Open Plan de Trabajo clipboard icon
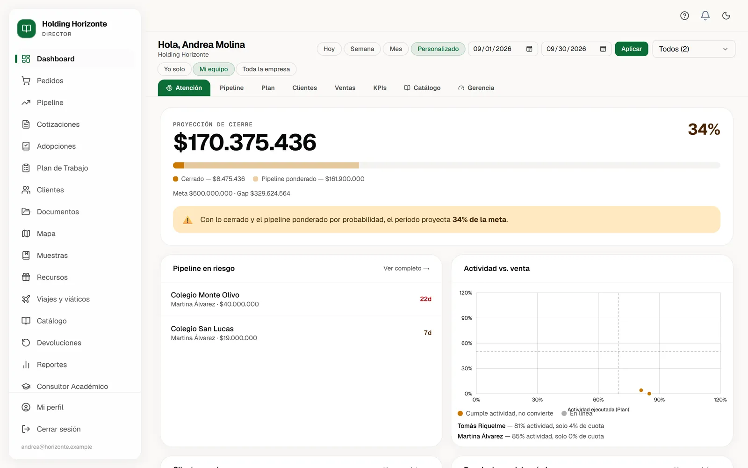 click(26, 168)
